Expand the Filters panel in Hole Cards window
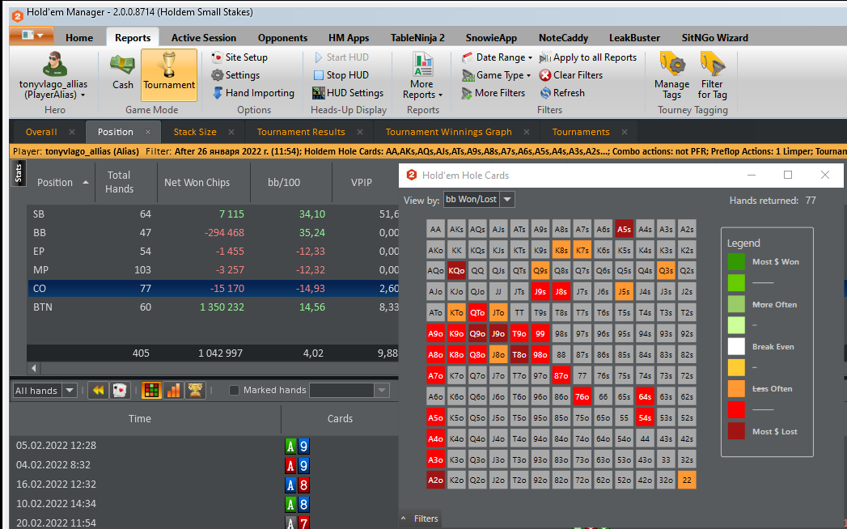847x529 pixels. tap(420, 518)
